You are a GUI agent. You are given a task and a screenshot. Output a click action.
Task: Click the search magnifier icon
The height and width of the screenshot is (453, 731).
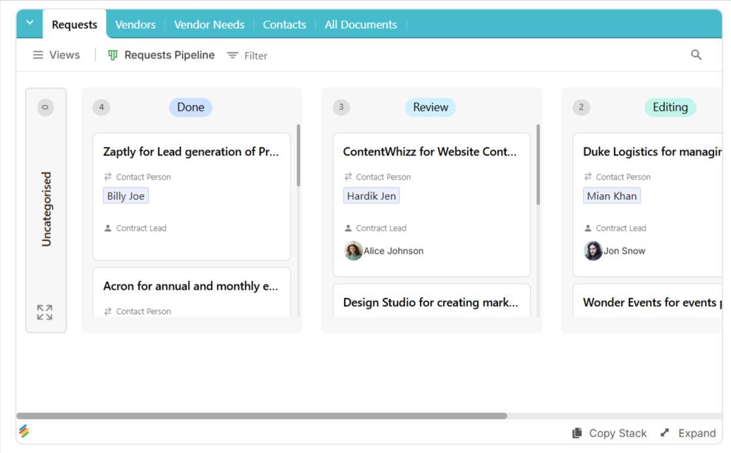click(x=696, y=55)
